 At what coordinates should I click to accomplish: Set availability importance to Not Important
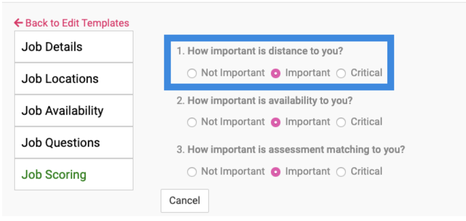192,122
